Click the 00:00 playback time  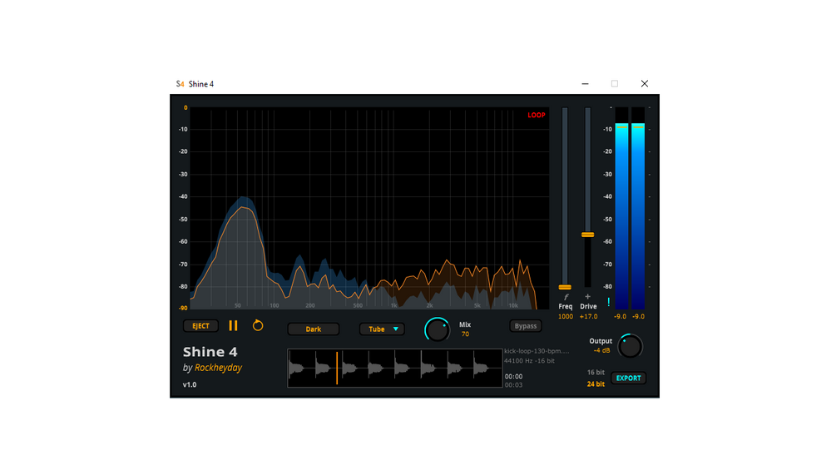point(513,376)
